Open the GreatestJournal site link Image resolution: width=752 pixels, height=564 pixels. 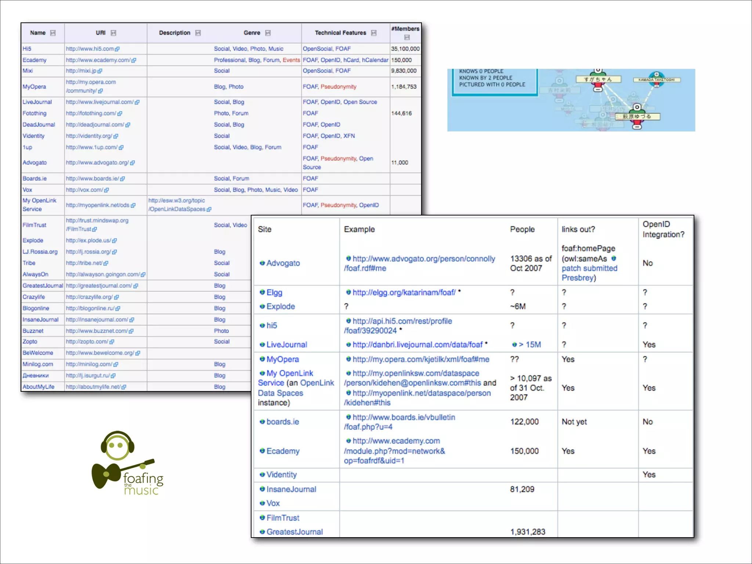(x=294, y=532)
